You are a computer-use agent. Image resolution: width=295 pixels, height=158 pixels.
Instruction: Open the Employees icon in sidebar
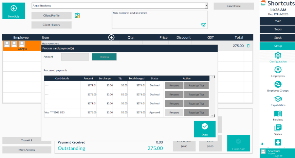point(278,70)
